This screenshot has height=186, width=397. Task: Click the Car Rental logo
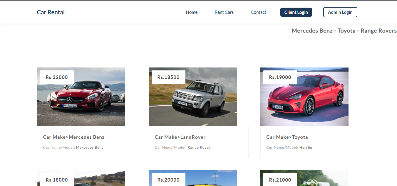[51, 12]
